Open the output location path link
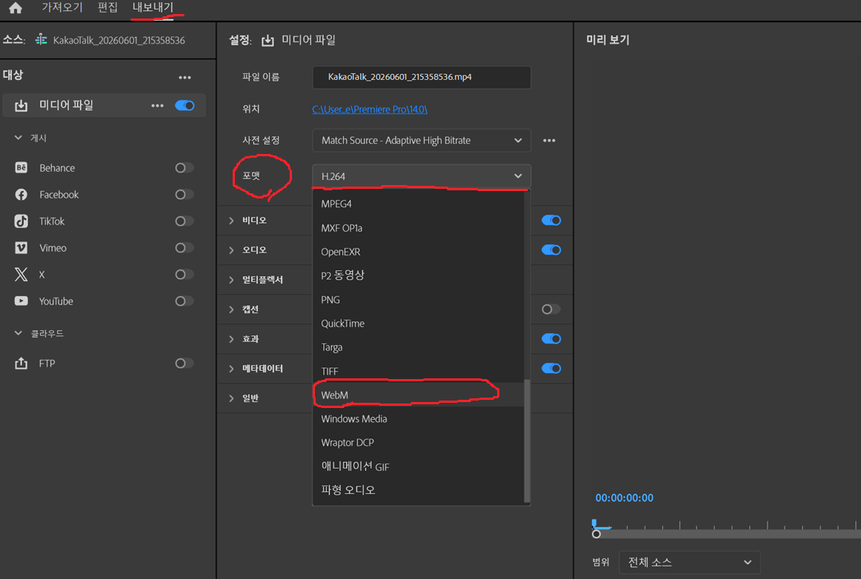Image resolution: width=861 pixels, height=579 pixels. coord(370,110)
